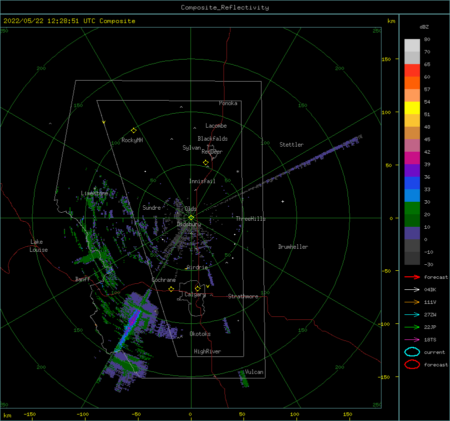Click the Sundre label
The height and width of the screenshot is (421, 450).
tap(151, 207)
